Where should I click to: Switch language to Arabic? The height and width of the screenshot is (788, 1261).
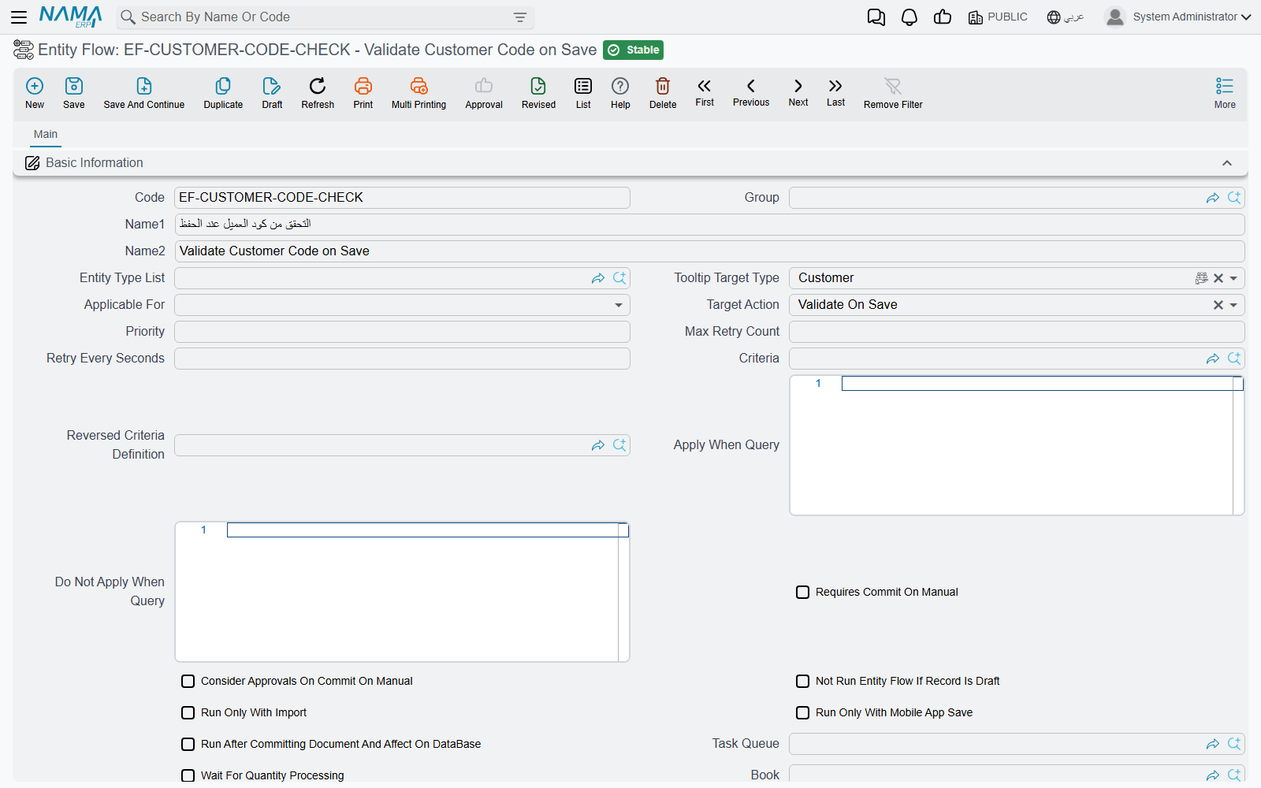[x=1066, y=17]
